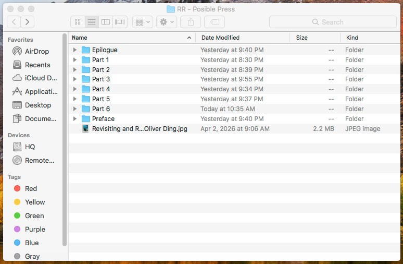Viewport: 403px width, 264px height.
Task: Expand the Part 3 folder triangle
Action: click(75, 79)
